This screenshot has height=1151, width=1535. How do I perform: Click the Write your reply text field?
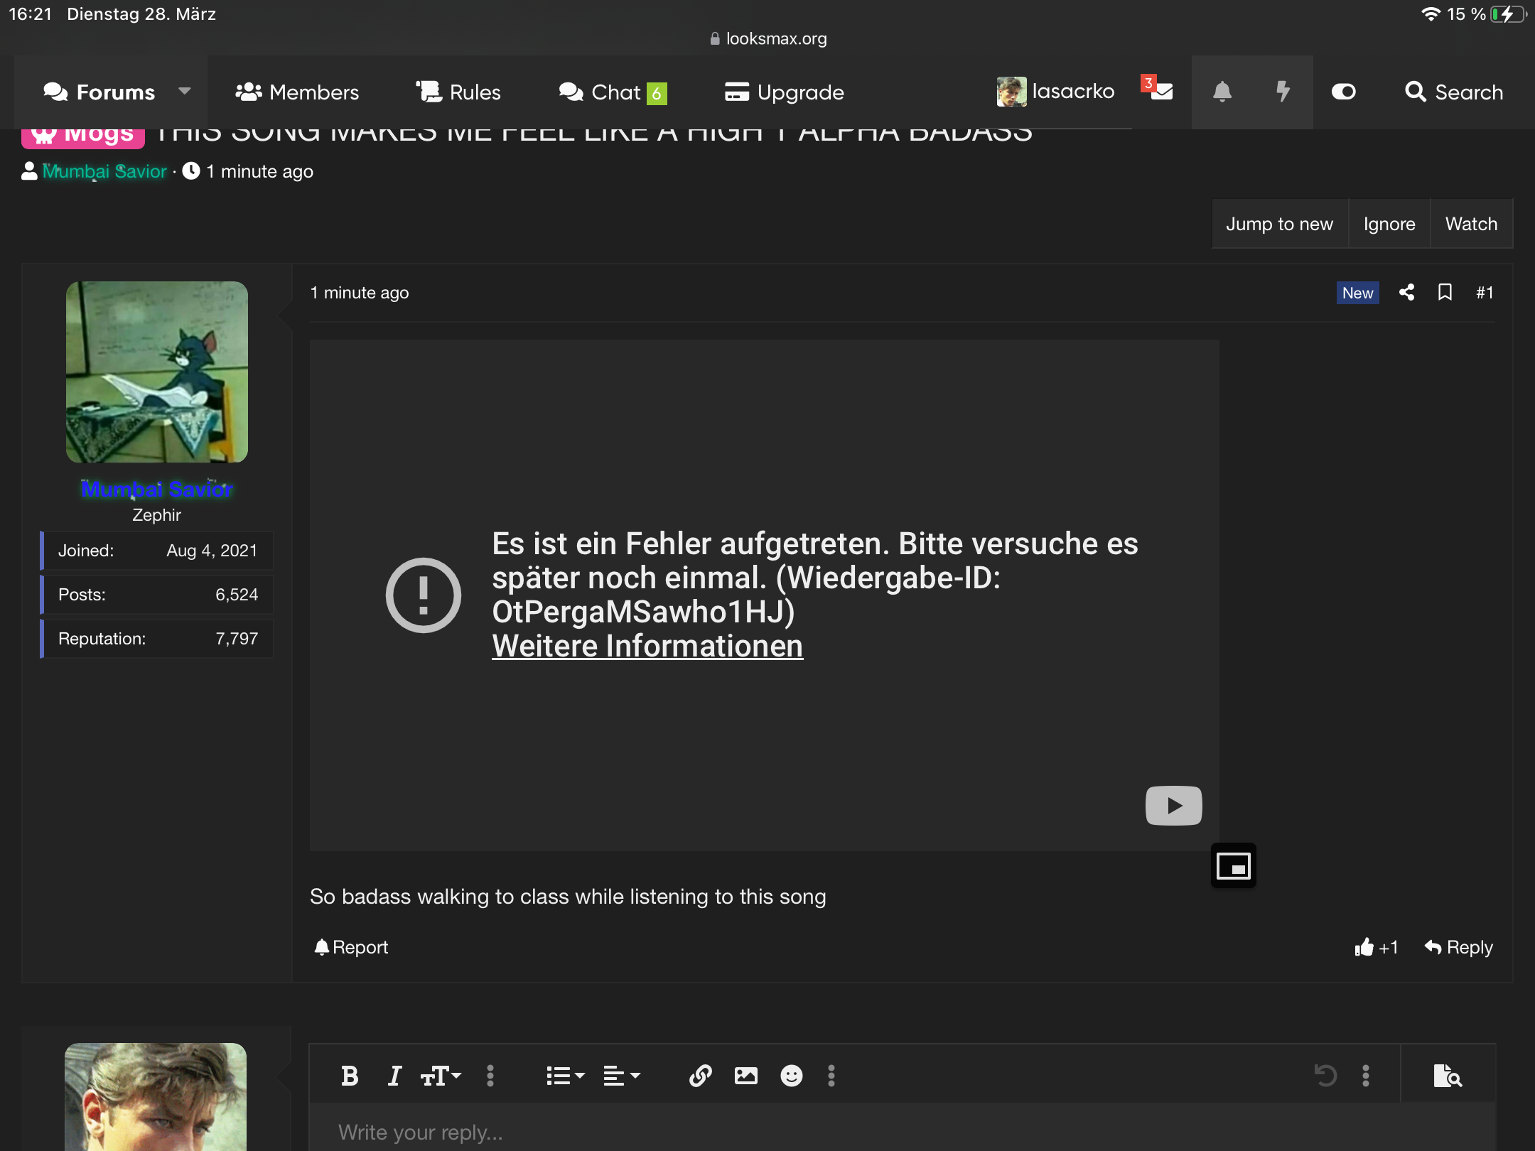(x=903, y=1130)
